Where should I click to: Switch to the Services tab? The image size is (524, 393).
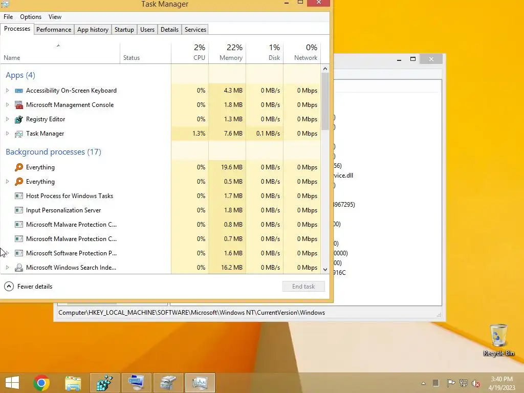pos(195,29)
